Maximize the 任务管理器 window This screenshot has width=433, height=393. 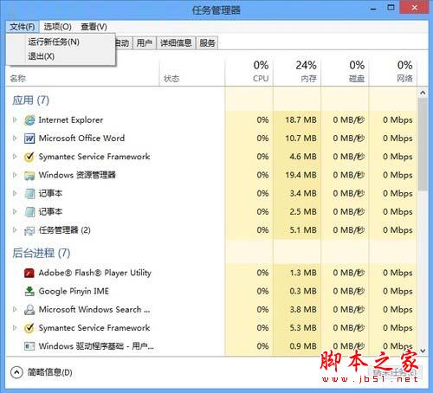coord(391,8)
